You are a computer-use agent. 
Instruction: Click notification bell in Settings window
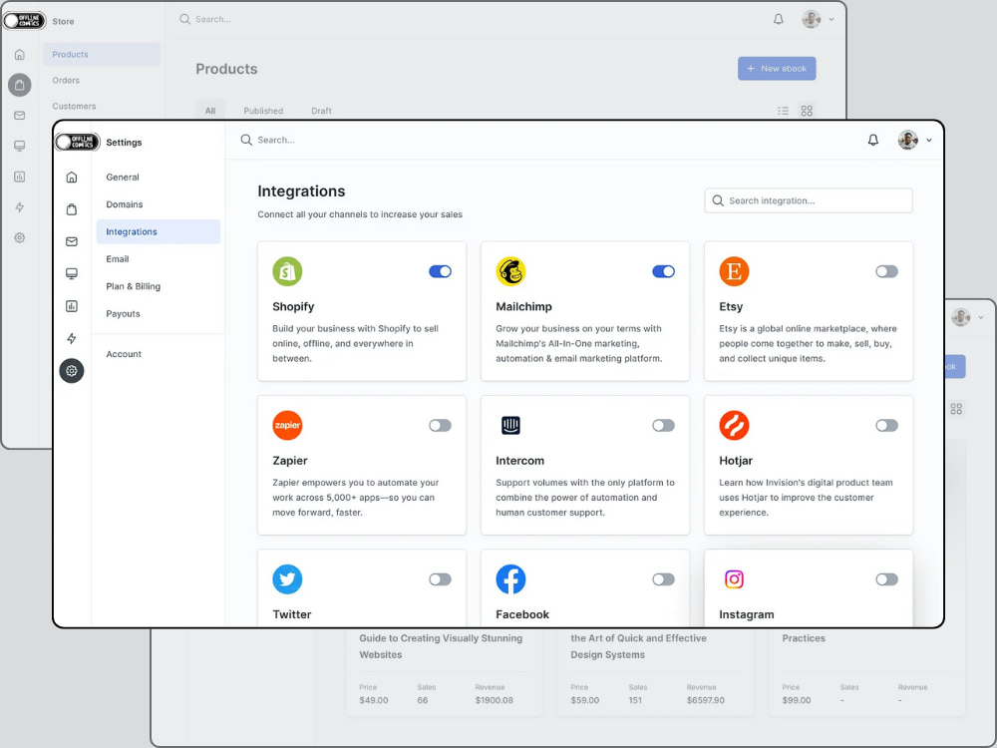(x=873, y=140)
